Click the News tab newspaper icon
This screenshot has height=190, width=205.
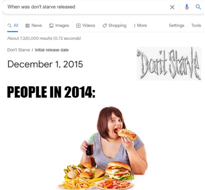pos(27,26)
